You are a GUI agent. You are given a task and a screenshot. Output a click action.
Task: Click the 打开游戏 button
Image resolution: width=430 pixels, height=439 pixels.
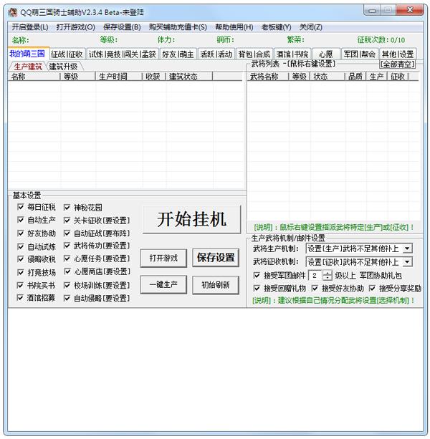point(163,258)
